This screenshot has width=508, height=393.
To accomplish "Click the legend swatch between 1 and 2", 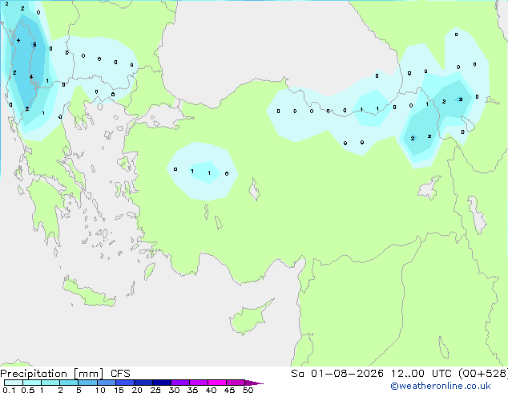I will (50, 383).
